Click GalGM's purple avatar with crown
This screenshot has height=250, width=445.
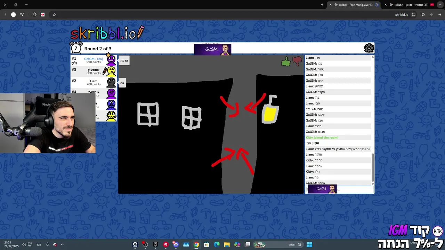(111, 59)
